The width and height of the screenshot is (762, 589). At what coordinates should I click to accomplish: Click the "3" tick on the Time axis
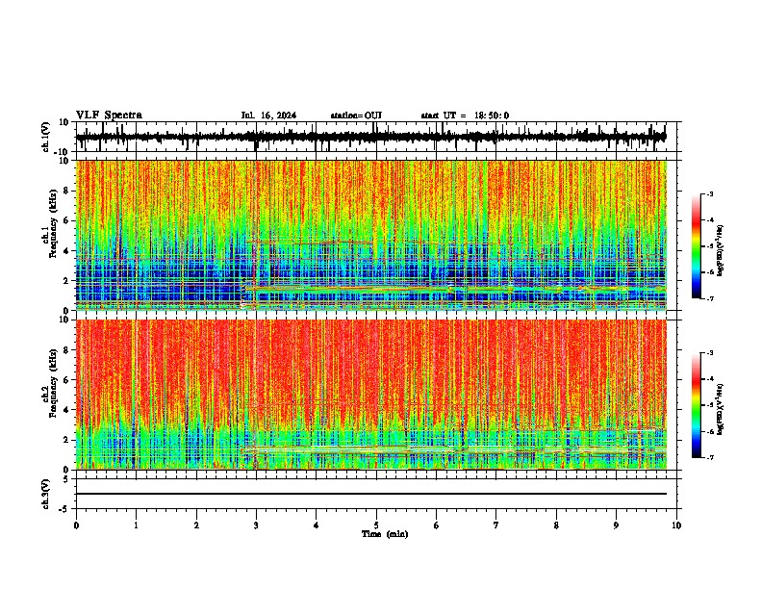(256, 525)
